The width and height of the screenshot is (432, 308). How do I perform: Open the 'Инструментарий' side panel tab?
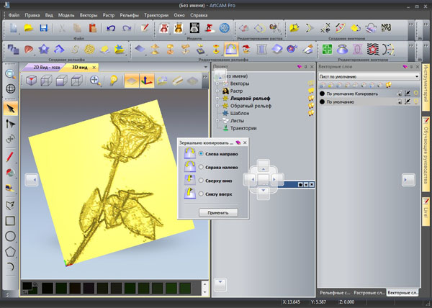tap(426, 87)
